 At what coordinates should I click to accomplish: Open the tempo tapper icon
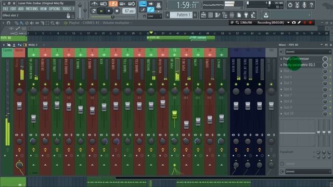[253, 15]
